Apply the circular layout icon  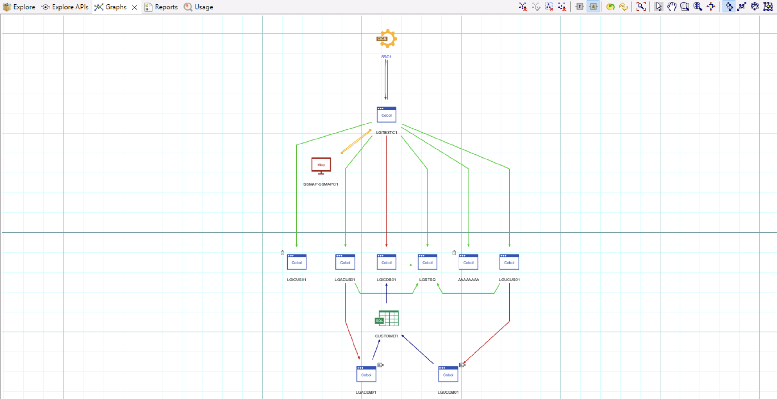click(x=754, y=7)
